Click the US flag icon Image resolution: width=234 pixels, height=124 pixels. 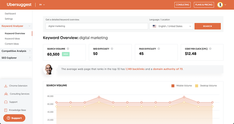154,26
